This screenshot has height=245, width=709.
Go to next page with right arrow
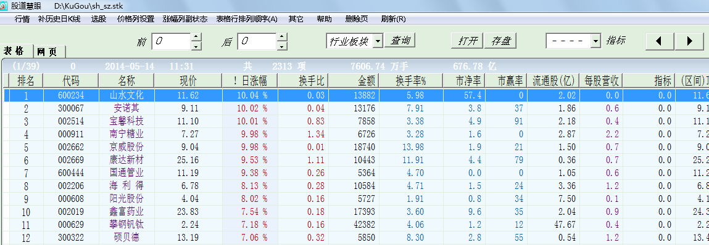(x=689, y=41)
